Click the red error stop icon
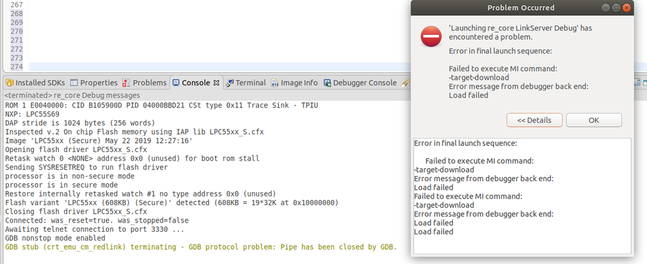Screen dimensions: 647x264 tap(431, 37)
